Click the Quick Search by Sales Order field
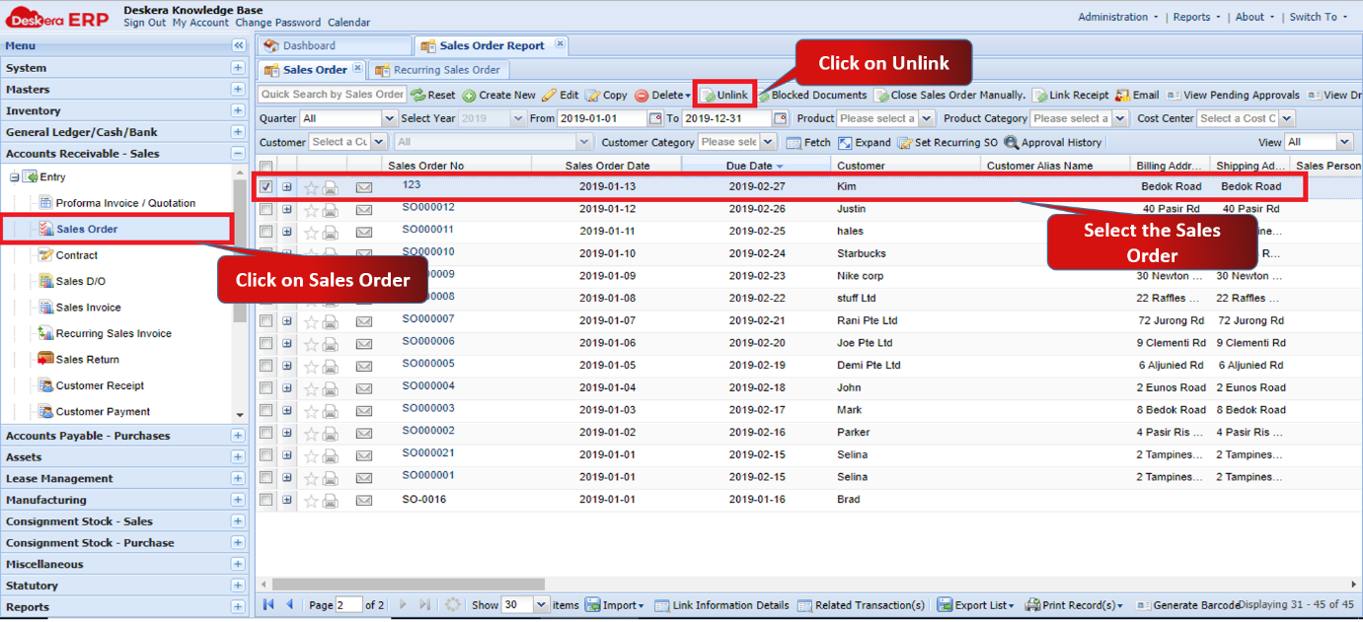This screenshot has width=1363, height=622. tap(333, 95)
